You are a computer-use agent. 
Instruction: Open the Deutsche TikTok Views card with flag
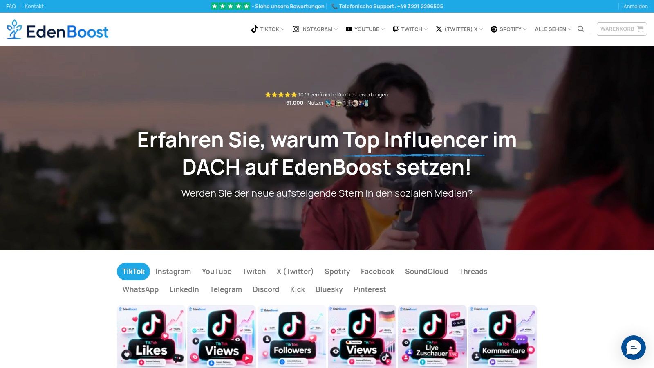click(x=362, y=337)
